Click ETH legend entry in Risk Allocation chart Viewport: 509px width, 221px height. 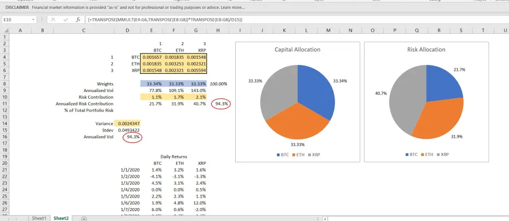click(x=427, y=154)
